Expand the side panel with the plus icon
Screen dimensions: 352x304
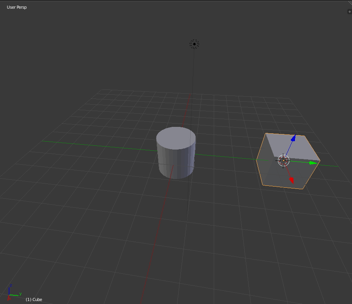coord(349,12)
